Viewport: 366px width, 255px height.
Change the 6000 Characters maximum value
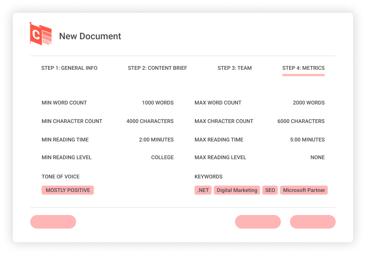pyautogui.click(x=301, y=121)
